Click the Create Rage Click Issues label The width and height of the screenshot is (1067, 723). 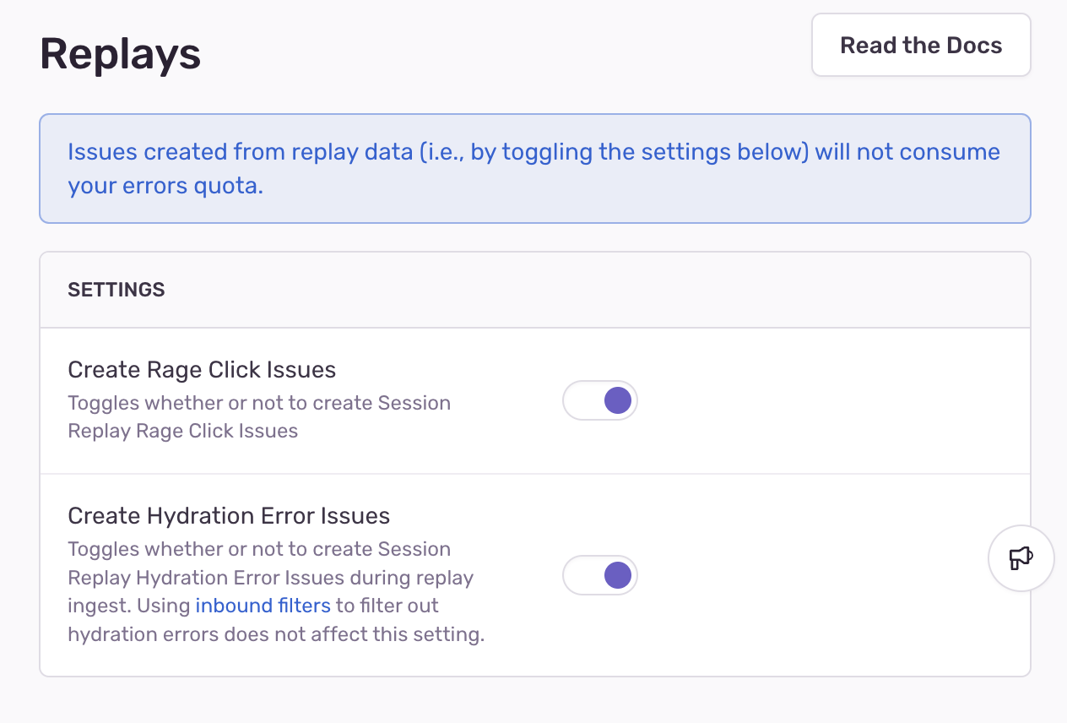(202, 370)
